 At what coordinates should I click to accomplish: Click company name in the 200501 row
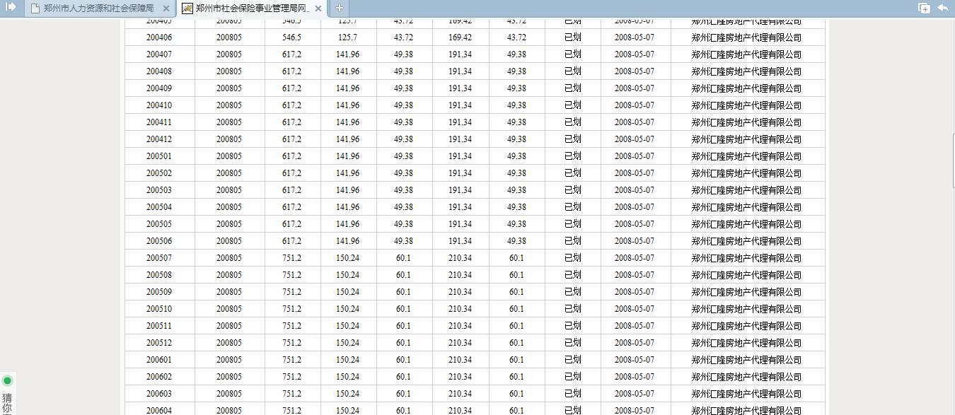pos(746,156)
